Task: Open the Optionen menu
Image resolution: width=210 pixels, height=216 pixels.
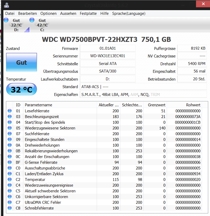Action: pos(48,14)
